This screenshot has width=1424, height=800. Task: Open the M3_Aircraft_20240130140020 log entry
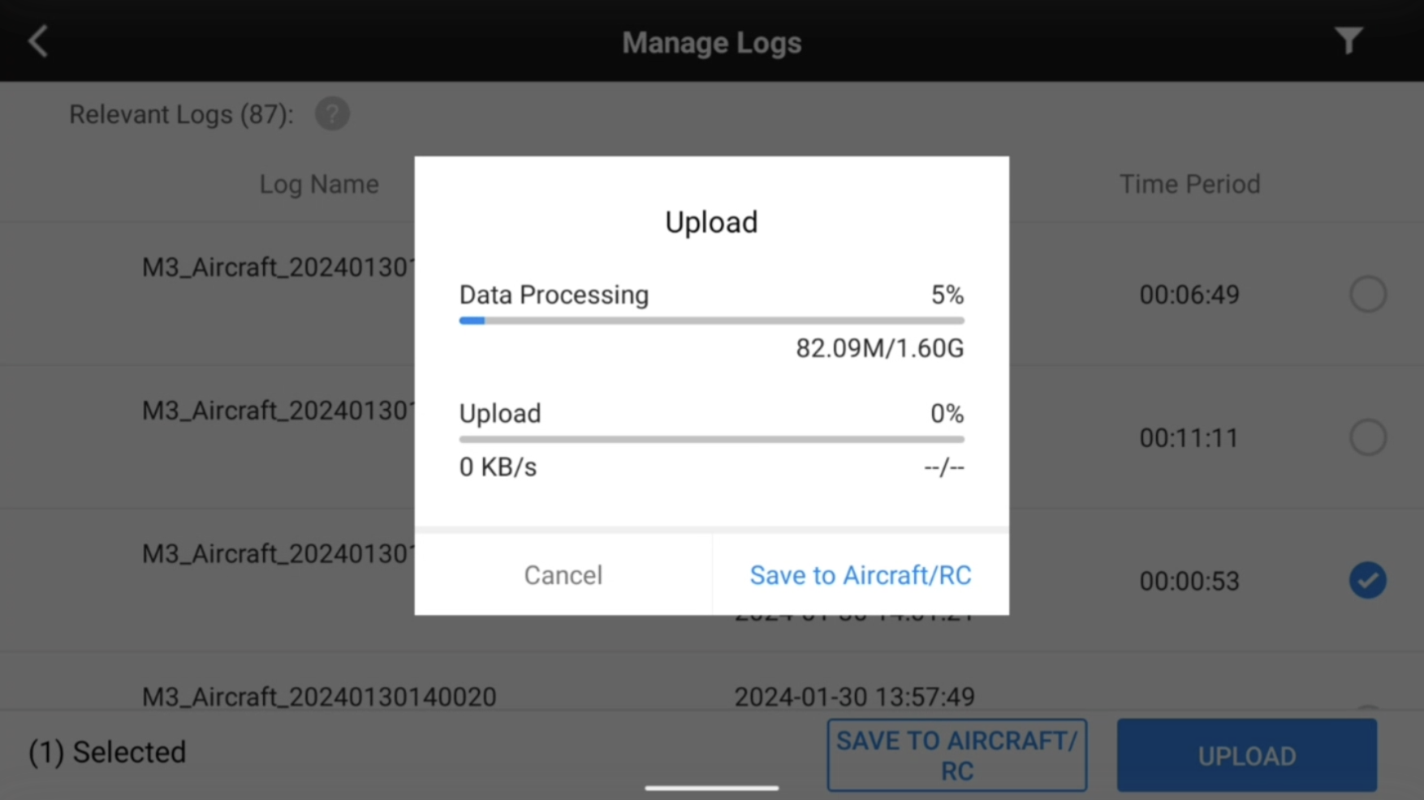tap(319, 696)
